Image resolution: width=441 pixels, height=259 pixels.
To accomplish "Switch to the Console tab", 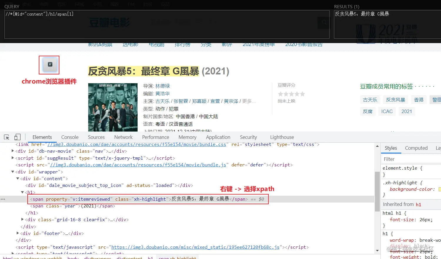I will click(70, 137).
